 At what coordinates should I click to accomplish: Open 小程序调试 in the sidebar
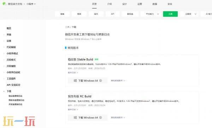coord(12,53)
